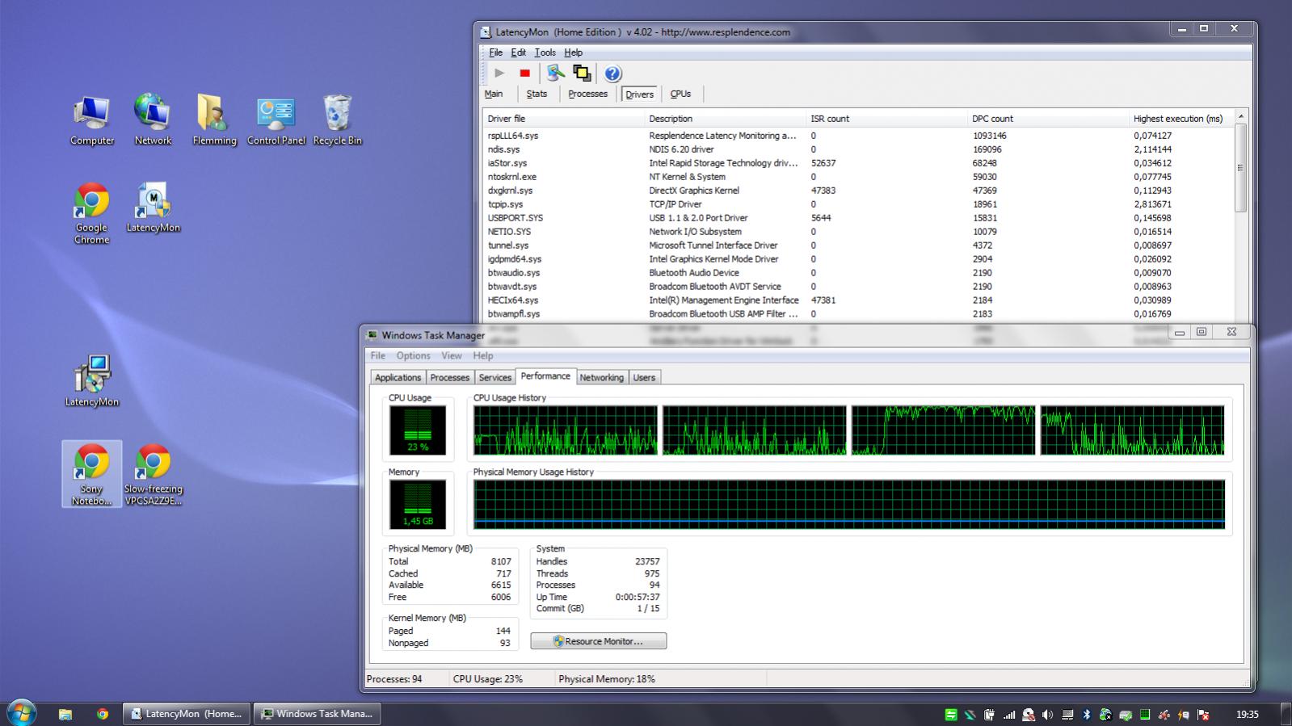Viewport: 1292px width, 726px height.
Task: Select the Slow-freezing VPCSA2Z9E shortcut
Action: tap(153, 473)
